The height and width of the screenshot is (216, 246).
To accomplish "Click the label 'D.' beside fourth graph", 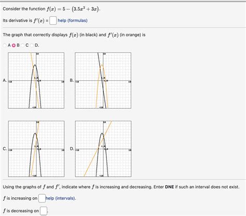I will click(x=72, y=149).
